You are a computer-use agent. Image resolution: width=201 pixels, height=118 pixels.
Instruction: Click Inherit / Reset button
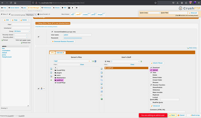[157, 63]
